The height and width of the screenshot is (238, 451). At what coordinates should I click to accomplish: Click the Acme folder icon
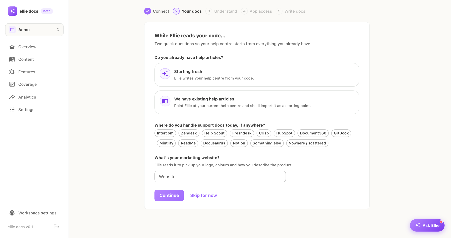12,30
